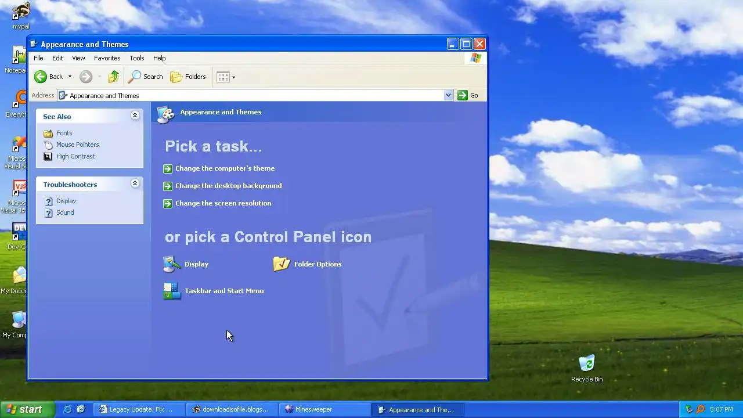Click the mypal desktop shortcut
The width and height of the screenshot is (743, 418).
[x=21, y=16]
